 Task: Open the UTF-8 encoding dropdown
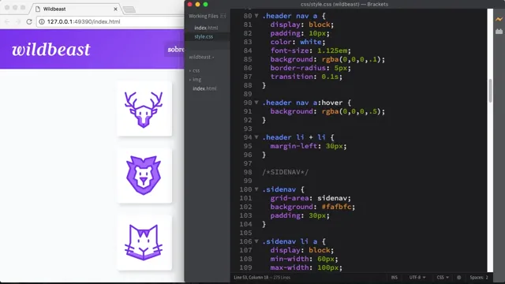[x=417, y=277]
